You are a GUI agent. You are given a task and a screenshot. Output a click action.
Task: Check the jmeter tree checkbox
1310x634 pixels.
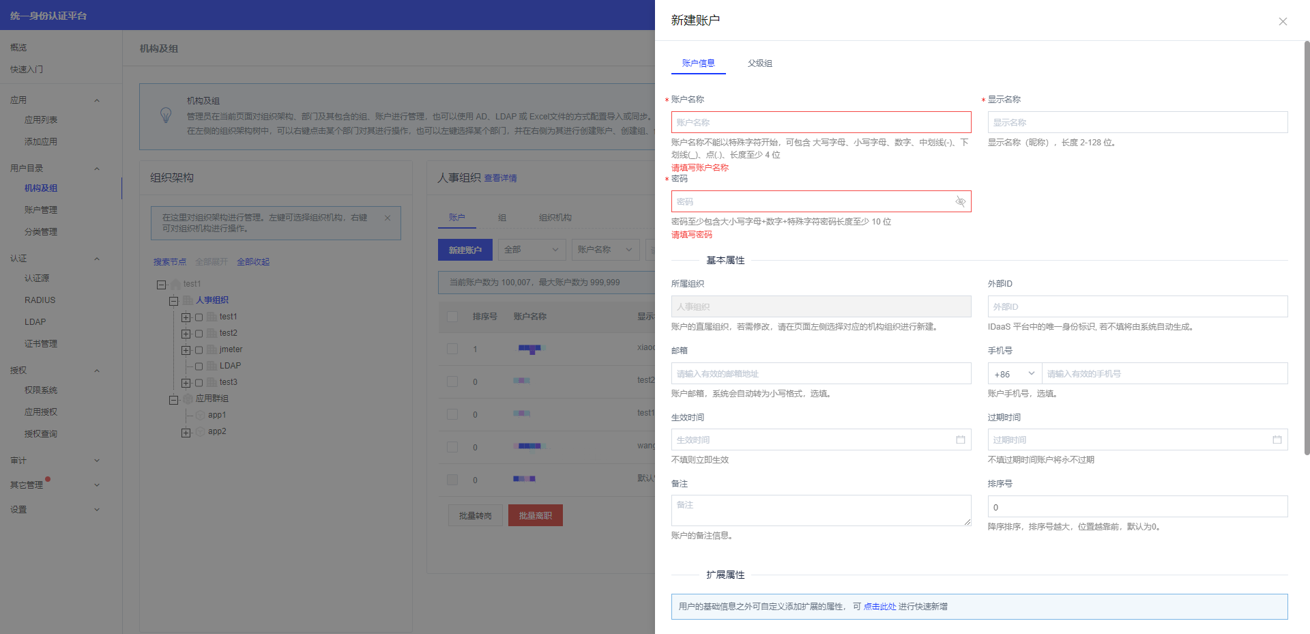(x=199, y=350)
